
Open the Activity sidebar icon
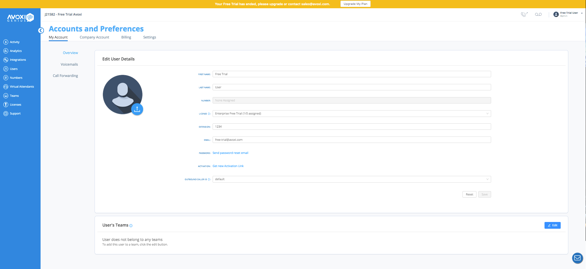(x=6, y=42)
